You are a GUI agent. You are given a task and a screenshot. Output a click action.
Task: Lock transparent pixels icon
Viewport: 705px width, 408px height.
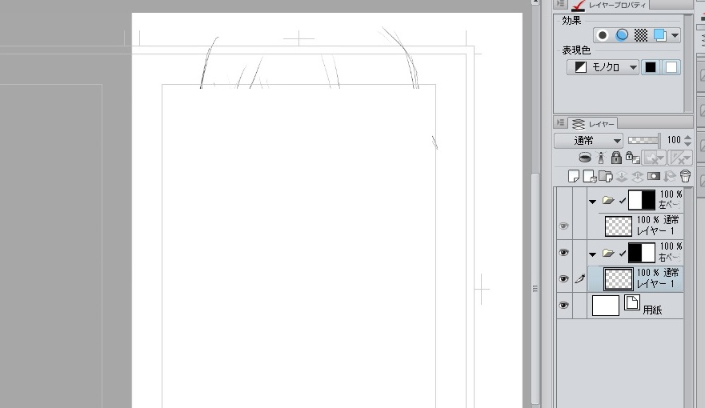(633, 158)
